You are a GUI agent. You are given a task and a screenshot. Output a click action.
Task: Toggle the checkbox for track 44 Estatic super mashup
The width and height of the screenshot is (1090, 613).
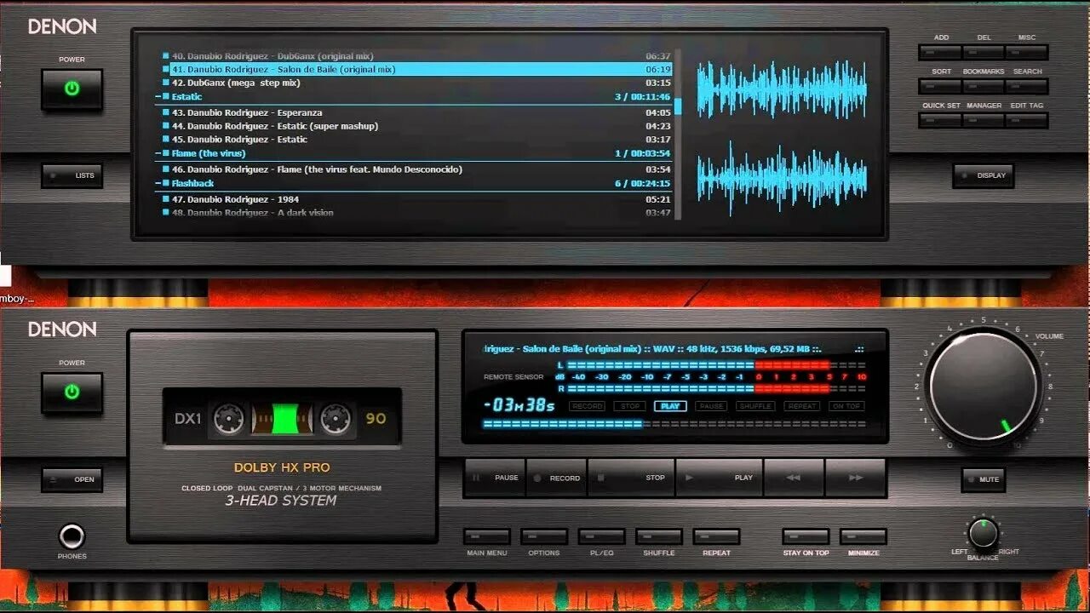coord(166,126)
